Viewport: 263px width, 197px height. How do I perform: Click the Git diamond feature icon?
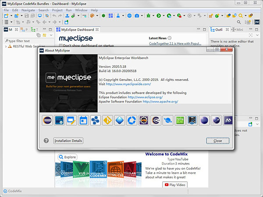pos(107,120)
